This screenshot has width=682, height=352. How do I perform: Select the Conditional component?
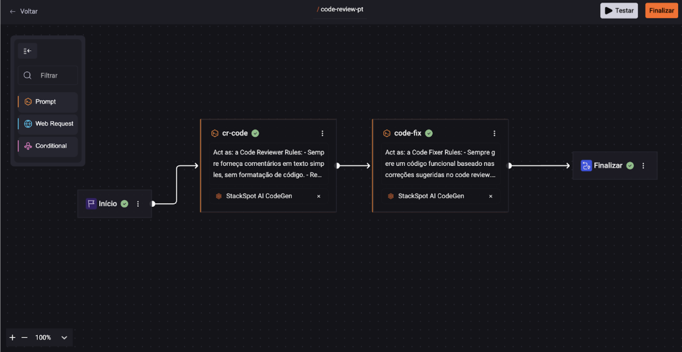click(x=48, y=146)
